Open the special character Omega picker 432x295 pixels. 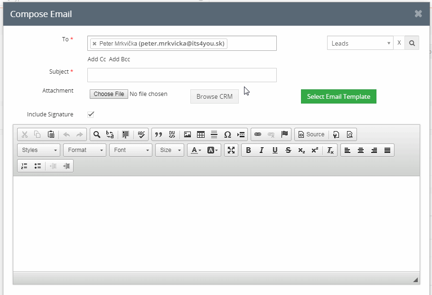point(227,134)
